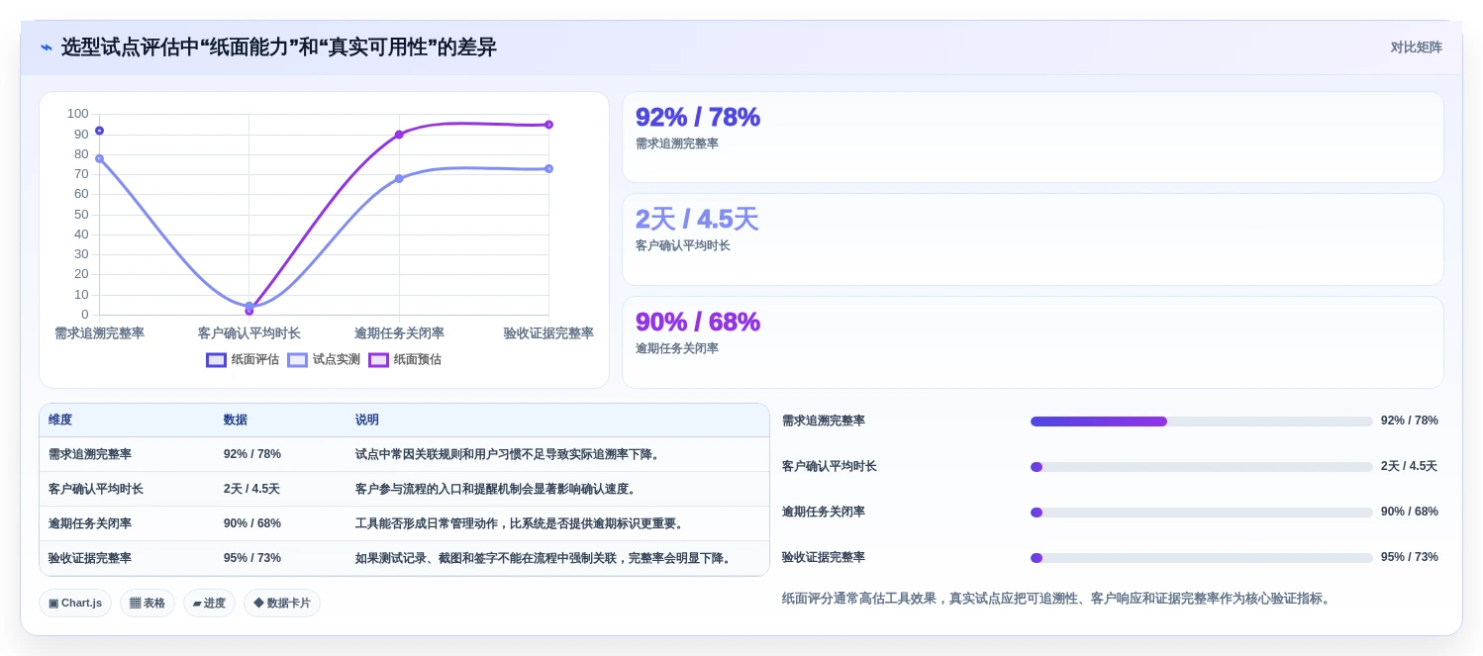Toggle 纸面预估 legend swatch in chart
This screenshot has width=1483, height=656.
(378, 360)
